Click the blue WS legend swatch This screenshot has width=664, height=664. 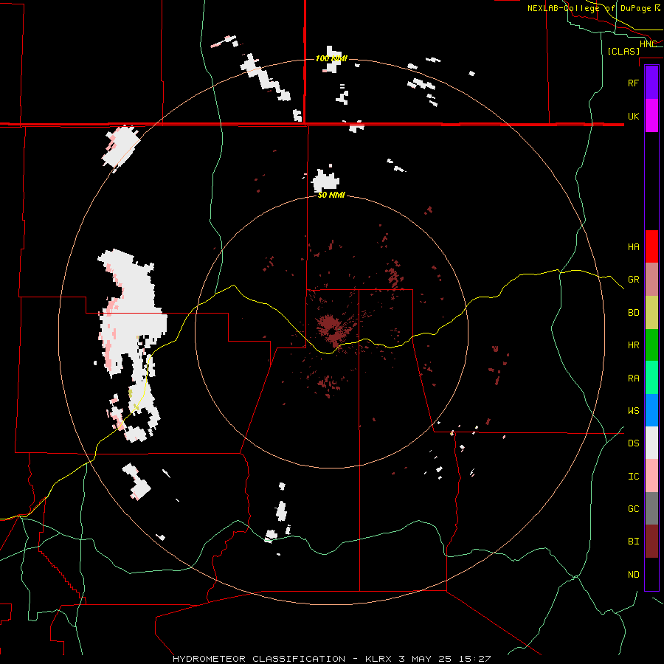[651, 410]
